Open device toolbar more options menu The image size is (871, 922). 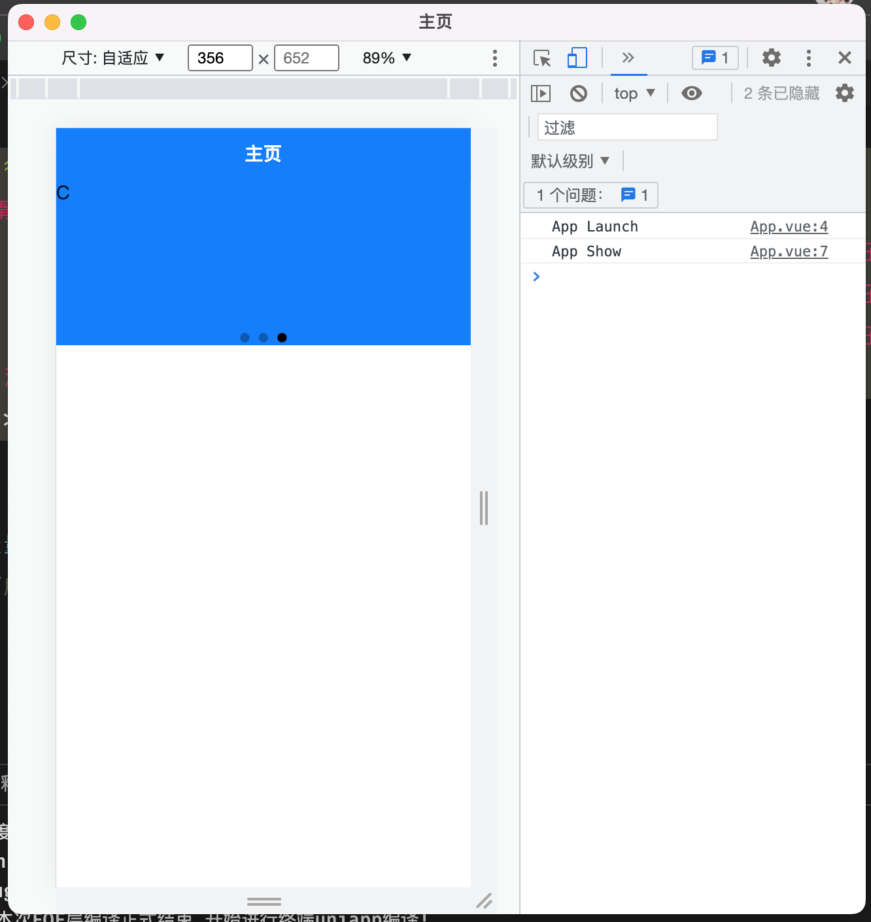[x=495, y=58]
